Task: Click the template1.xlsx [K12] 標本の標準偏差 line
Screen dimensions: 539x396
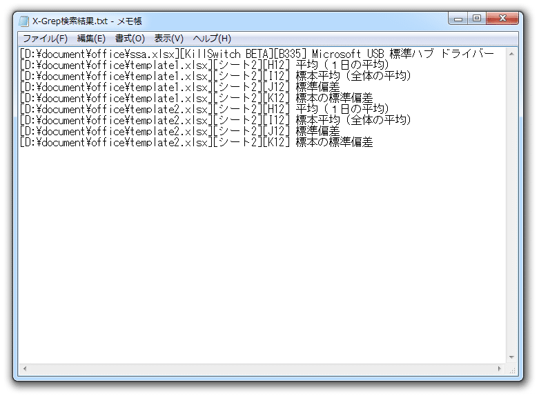Action: click(196, 98)
